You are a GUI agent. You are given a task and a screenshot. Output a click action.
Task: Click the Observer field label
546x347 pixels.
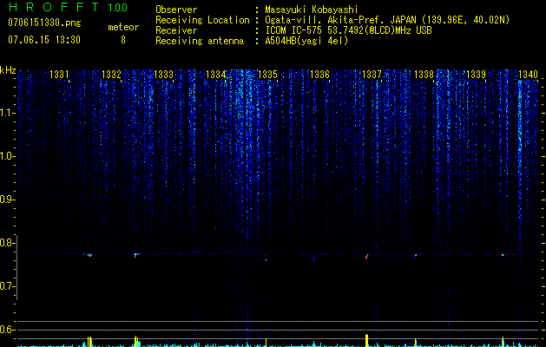176,10
